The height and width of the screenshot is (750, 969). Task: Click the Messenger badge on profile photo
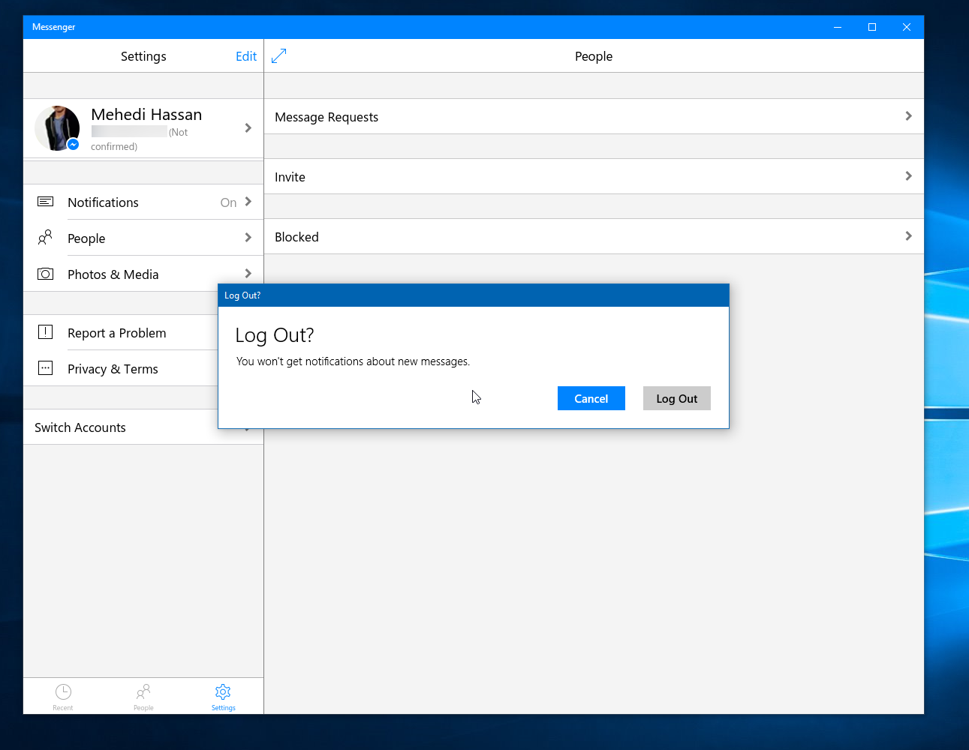pos(73,144)
